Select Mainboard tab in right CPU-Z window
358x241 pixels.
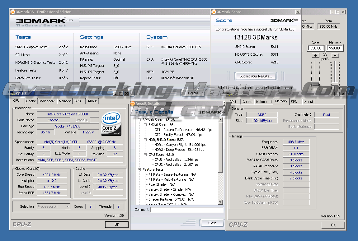(x=264, y=102)
